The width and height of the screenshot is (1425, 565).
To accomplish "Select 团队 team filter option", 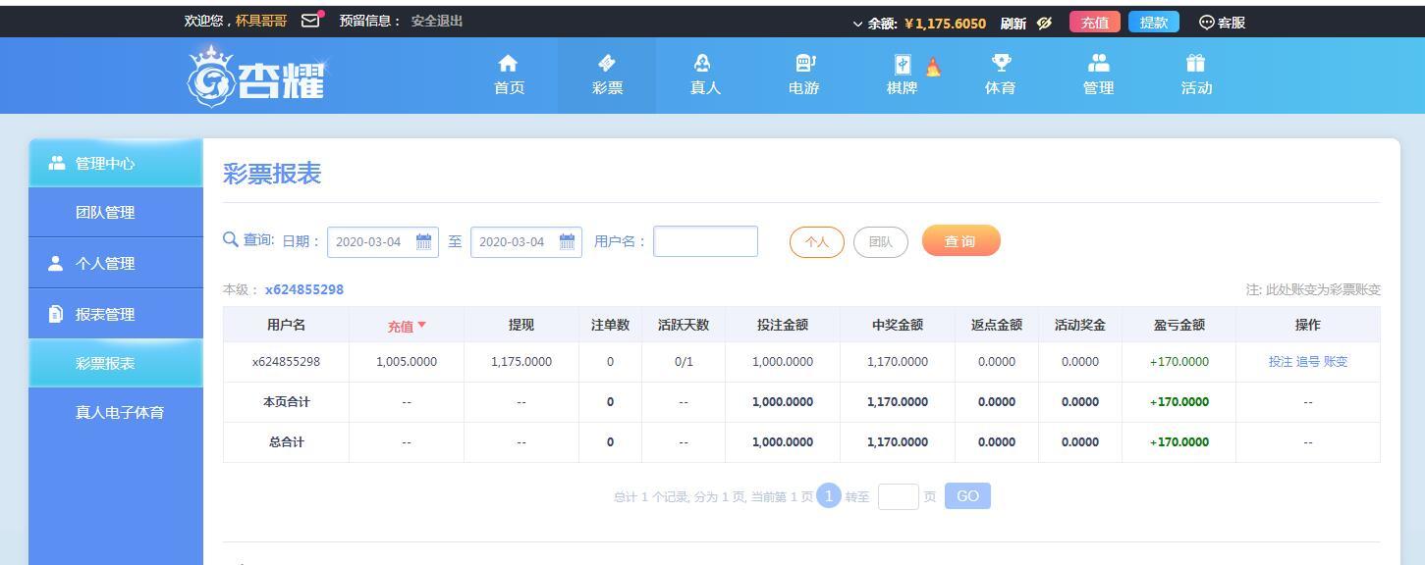I will 880,242.
